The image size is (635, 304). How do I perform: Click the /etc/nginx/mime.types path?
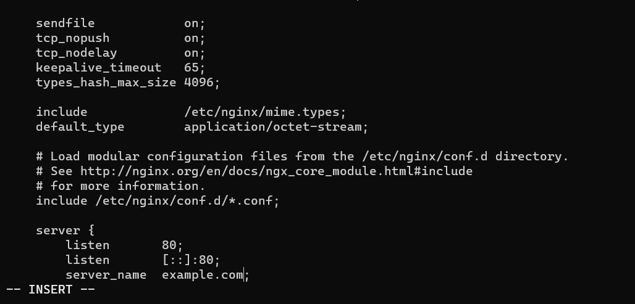pos(262,112)
